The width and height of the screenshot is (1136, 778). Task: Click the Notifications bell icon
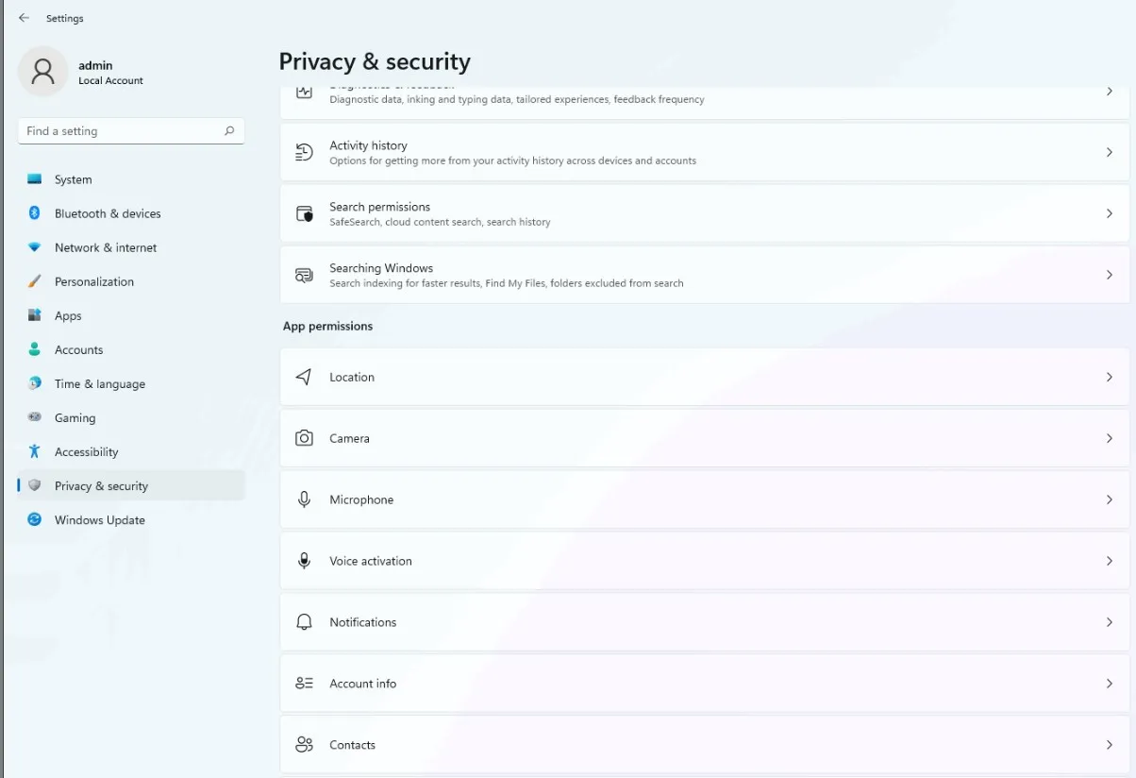click(304, 622)
